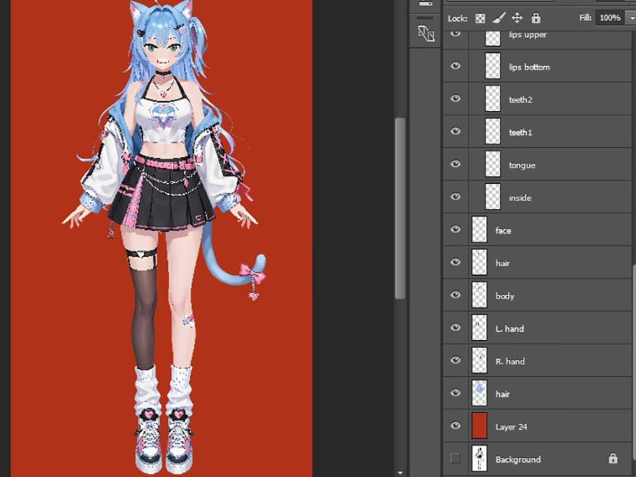Select layer named R. hand

click(x=510, y=361)
